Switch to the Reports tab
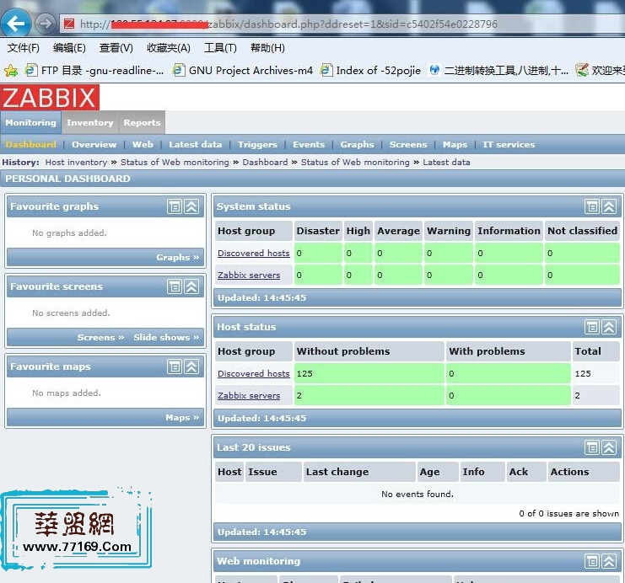The image size is (625, 583). 142,123
